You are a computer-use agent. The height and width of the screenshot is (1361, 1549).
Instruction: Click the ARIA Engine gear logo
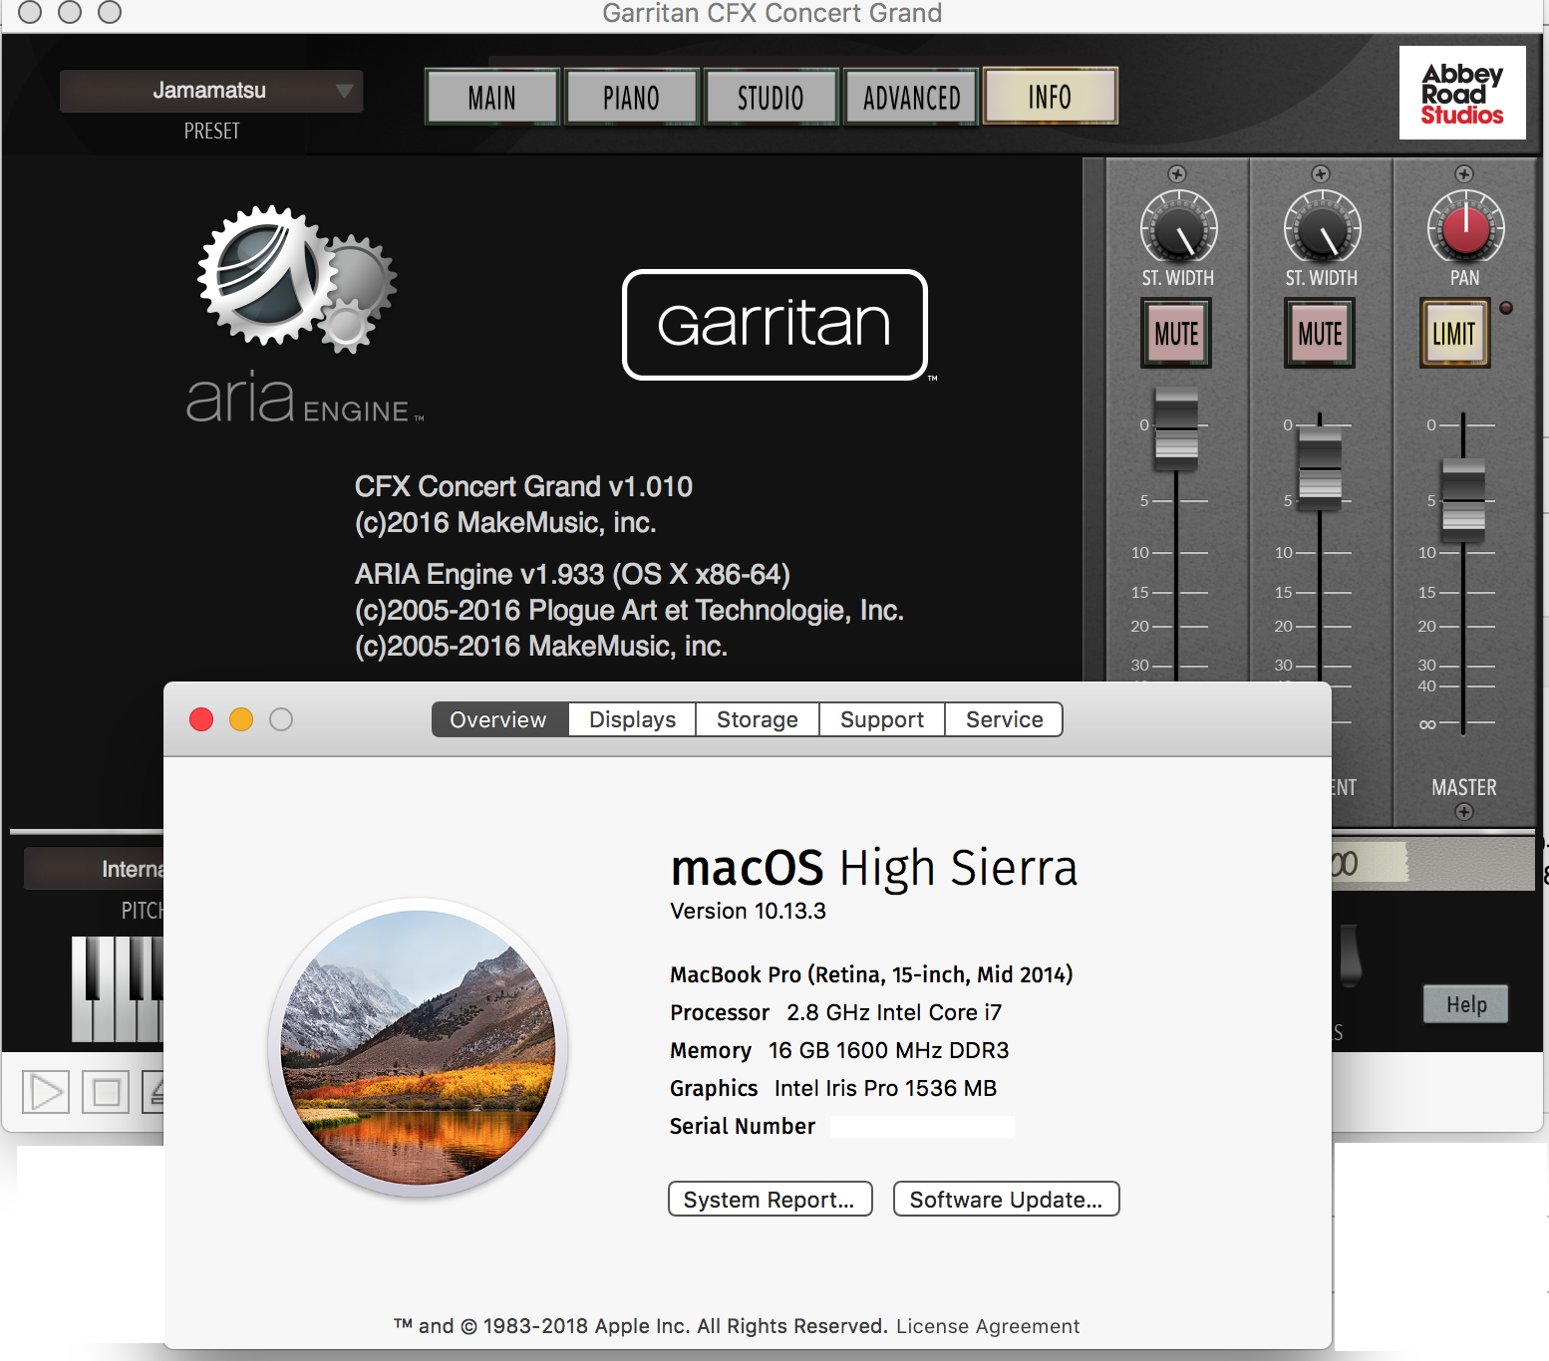pyautogui.click(x=295, y=279)
